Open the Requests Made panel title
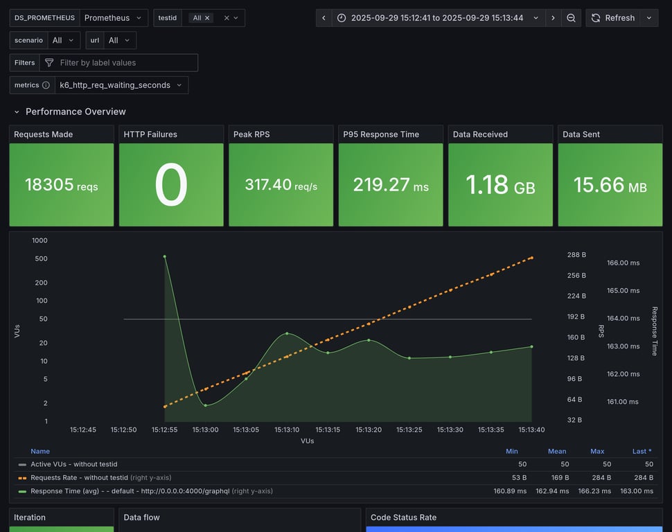 click(x=43, y=134)
